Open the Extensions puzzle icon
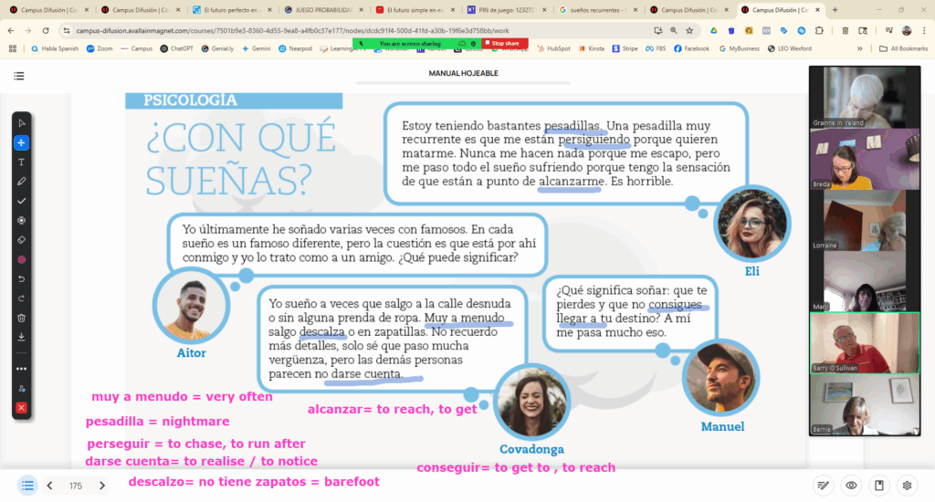The image size is (935, 502). [x=819, y=30]
